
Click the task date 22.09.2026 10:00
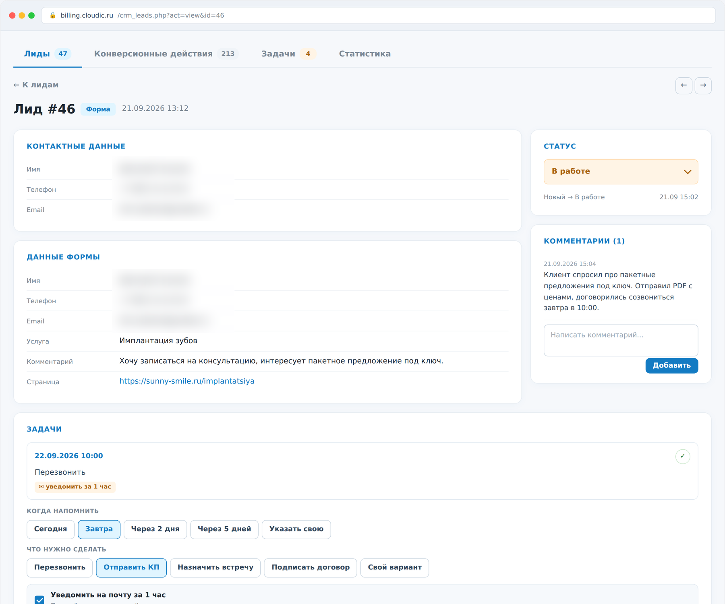coord(69,456)
